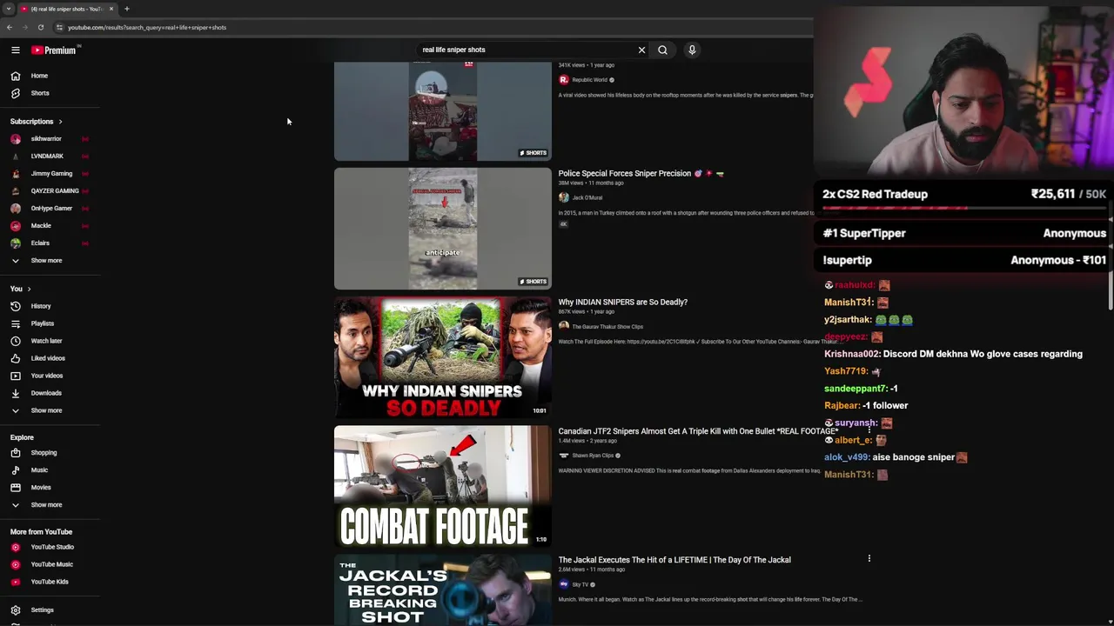This screenshot has height=626, width=1114.
Task: Open Sky TV channel link
Action: 580,584
